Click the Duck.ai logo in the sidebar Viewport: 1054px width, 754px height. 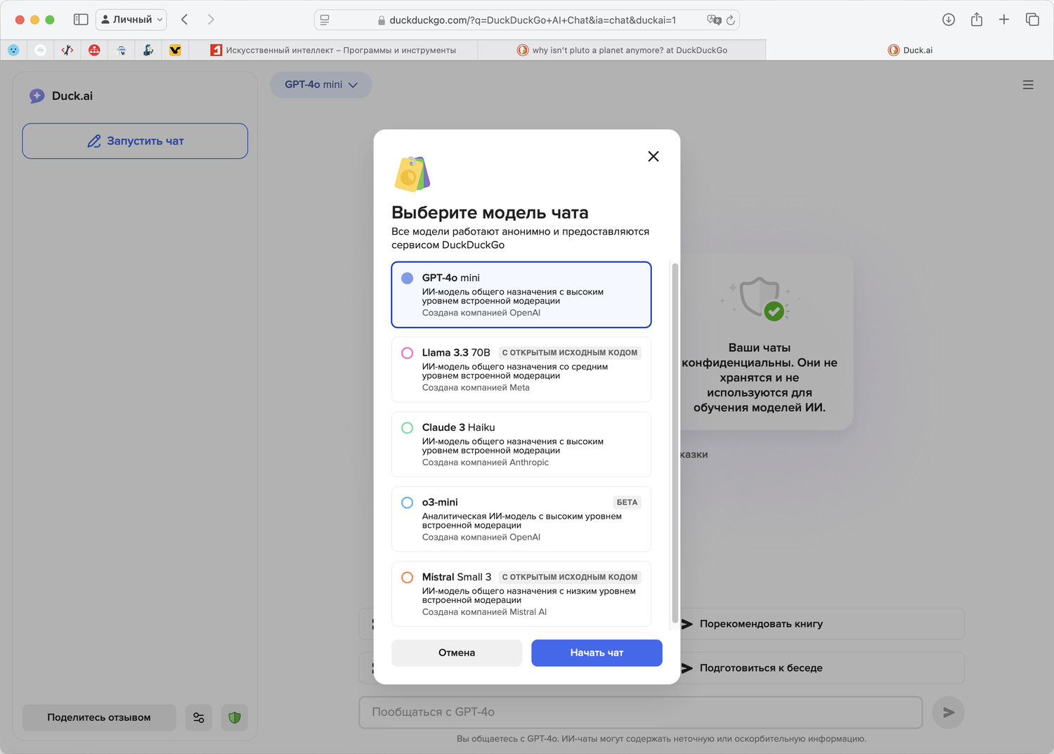[x=61, y=96]
